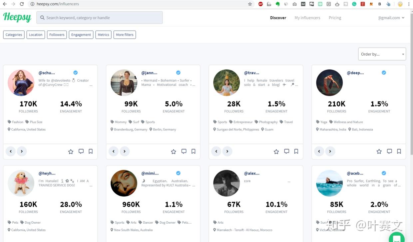Star the @deep... influencer card
Image resolution: width=413 pixels, height=242 pixels.
379,151
